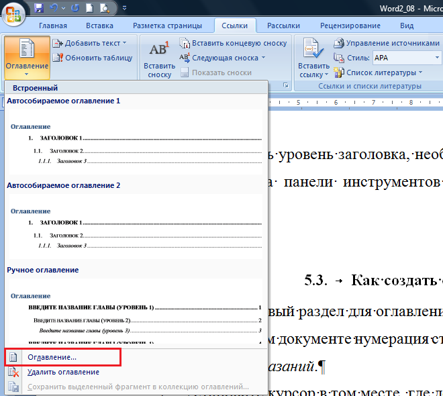The height and width of the screenshot is (396, 443).
Task: Expand the Следующая сноска dropdown arrow
Action: [x=263, y=58]
